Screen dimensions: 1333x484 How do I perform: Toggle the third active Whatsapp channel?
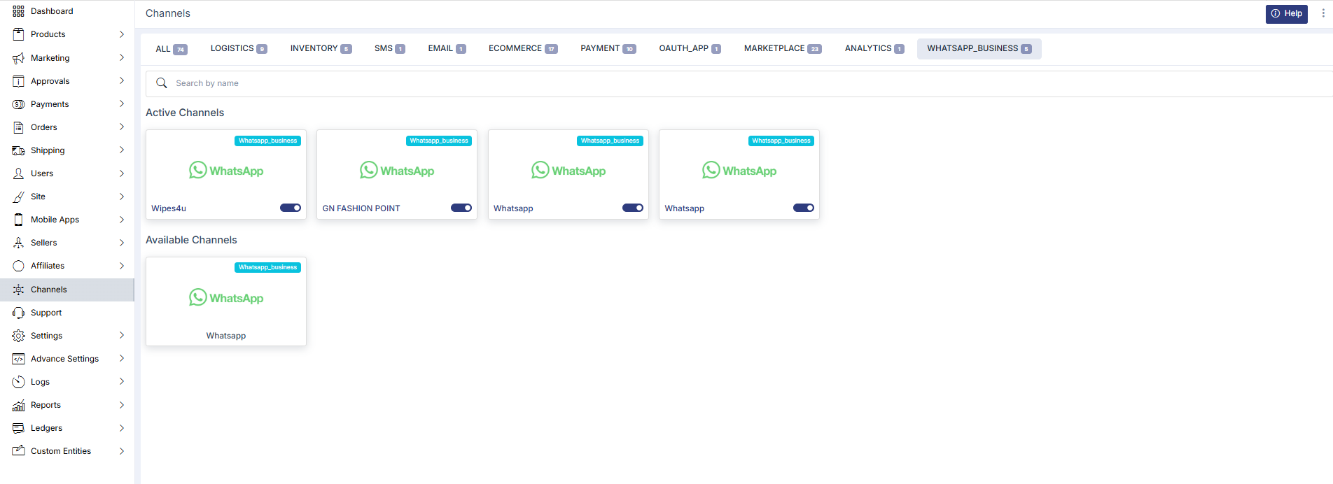click(x=633, y=208)
